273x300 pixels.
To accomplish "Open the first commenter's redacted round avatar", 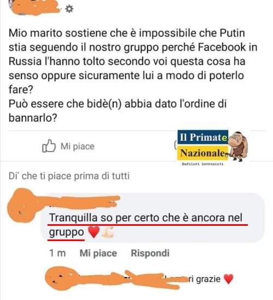I will [21, 206].
